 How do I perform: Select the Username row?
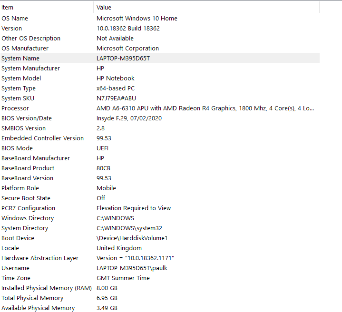(x=160, y=268)
